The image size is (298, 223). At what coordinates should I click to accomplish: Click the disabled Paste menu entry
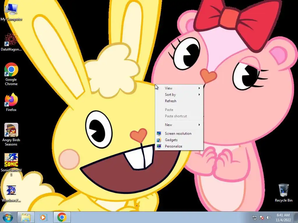[179, 110]
